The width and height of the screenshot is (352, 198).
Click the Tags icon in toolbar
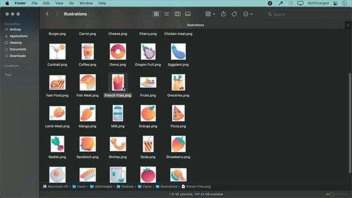(234, 14)
